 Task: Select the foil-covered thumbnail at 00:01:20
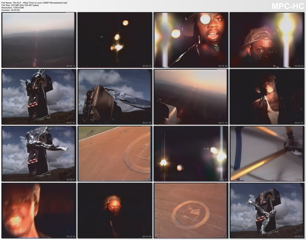click(115, 97)
